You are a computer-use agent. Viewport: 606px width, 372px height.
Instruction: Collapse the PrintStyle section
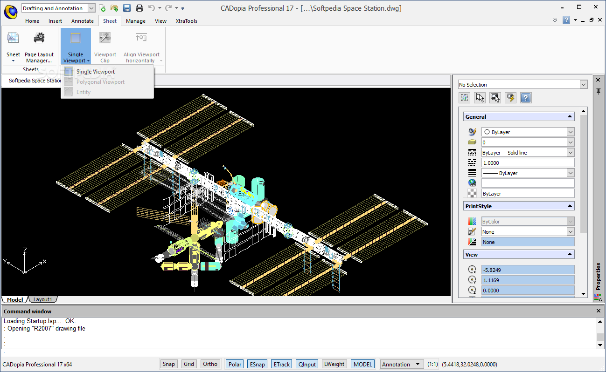click(570, 206)
